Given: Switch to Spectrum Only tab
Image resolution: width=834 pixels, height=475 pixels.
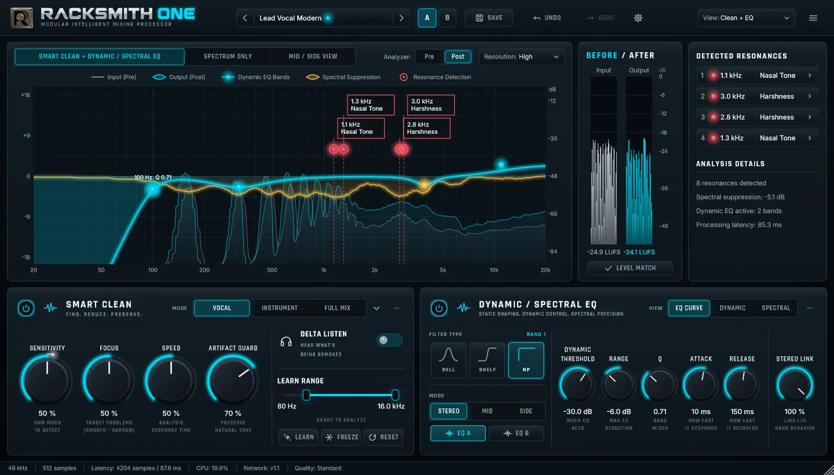Looking at the screenshot, I should (228, 57).
